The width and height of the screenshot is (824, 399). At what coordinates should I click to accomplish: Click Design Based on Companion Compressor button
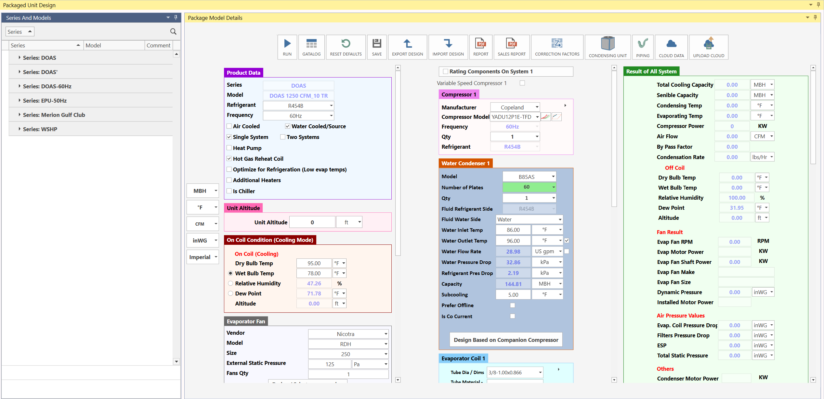[x=506, y=340]
